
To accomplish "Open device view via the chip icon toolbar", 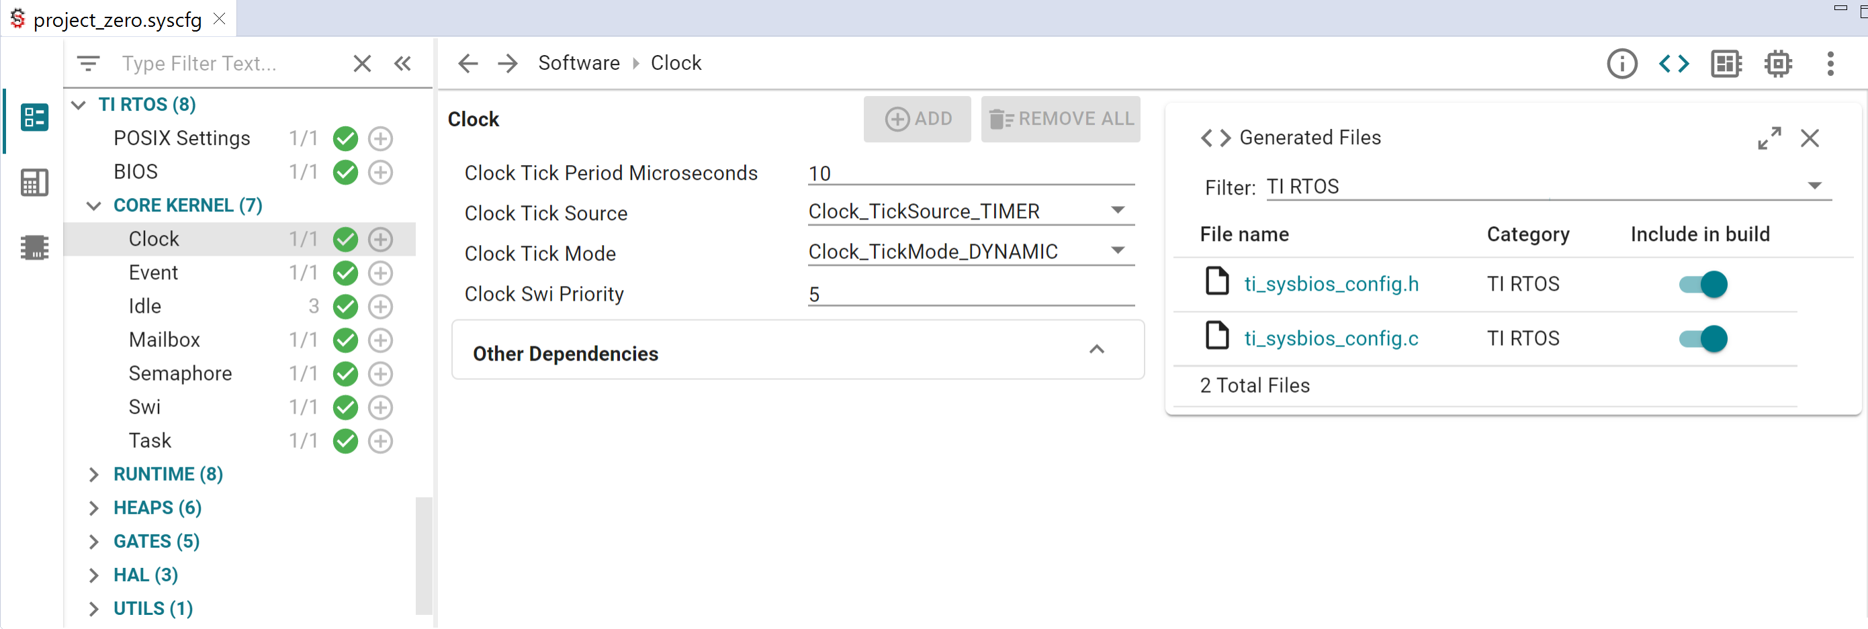I will tap(1778, 64).
